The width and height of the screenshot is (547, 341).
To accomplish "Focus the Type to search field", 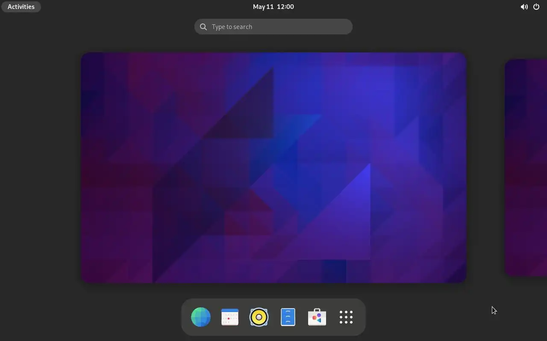I will click(x=273, y=27).
